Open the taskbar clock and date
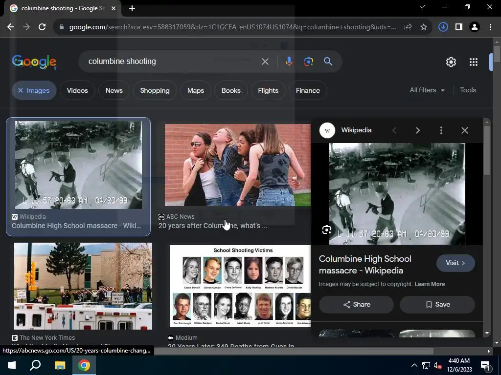Viewport: 501px width, 375px height. click(x=459, y=365)
